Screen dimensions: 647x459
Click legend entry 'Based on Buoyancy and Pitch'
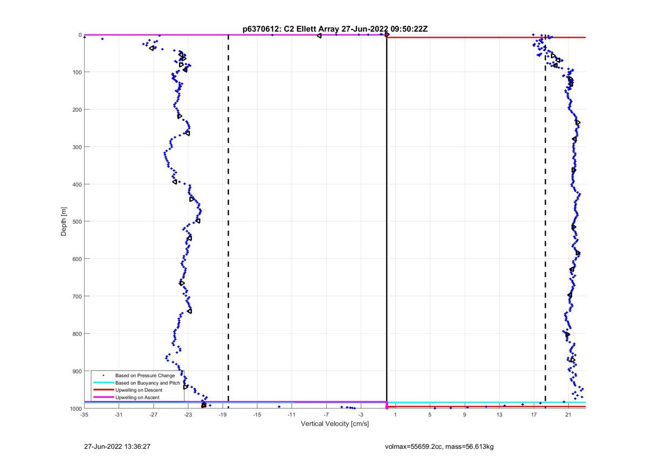(x=148, y=382)
